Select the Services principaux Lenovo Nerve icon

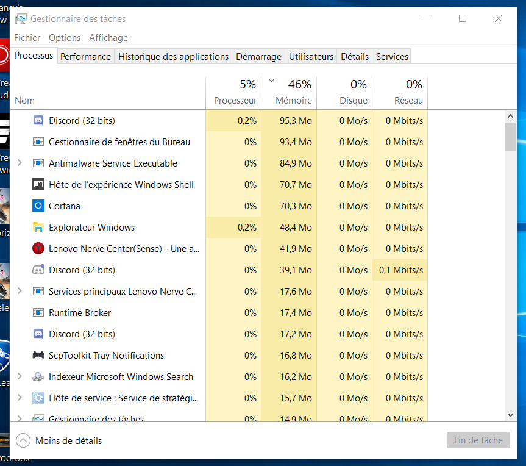[x=38, y=291]
